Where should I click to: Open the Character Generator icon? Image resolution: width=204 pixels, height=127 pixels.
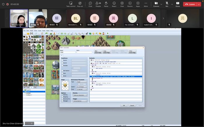103,33
